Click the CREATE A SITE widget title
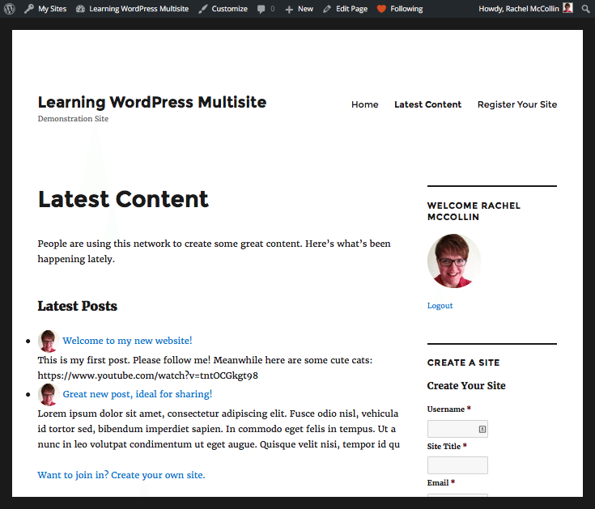Image resolution: width=595 pixels, height=509 pixels. (x=463, y=363)
